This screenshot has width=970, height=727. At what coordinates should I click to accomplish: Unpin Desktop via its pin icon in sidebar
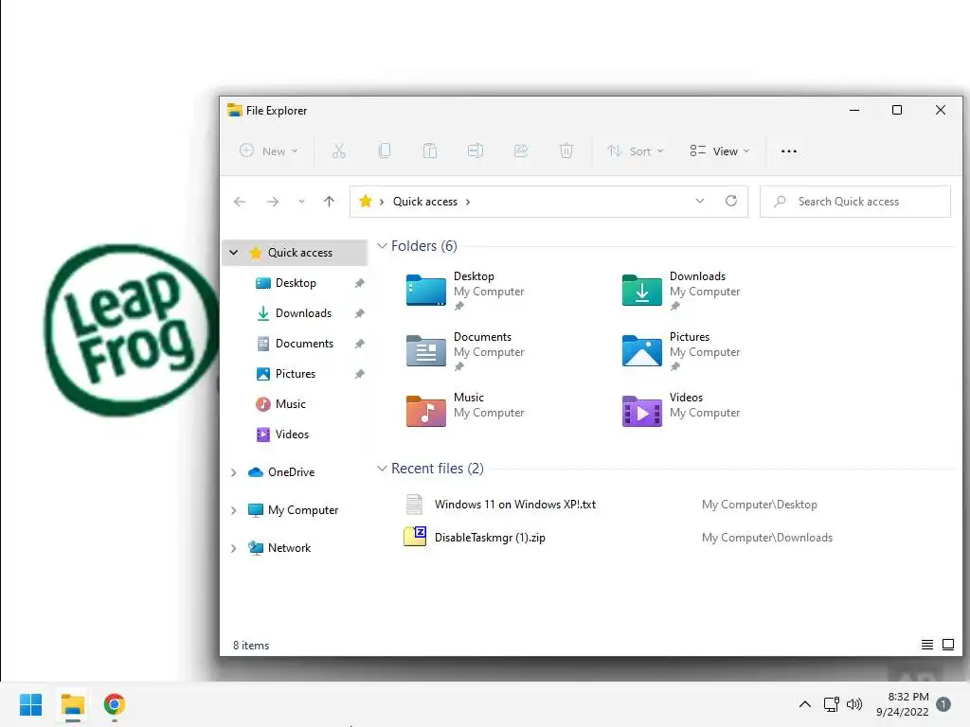click(359, 283)
